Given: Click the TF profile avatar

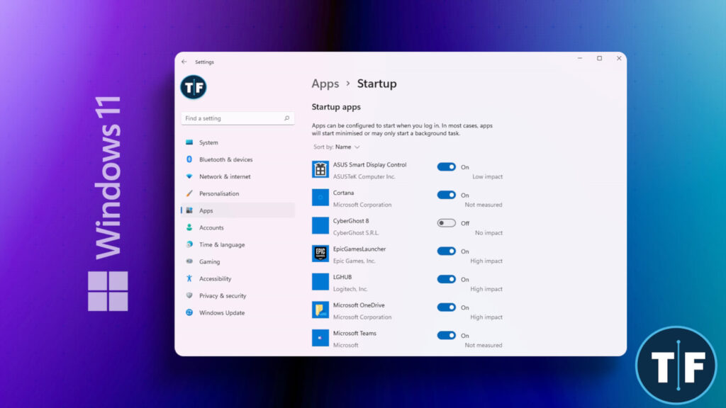Looking at the screenshot, I should [x=193, y=87].
